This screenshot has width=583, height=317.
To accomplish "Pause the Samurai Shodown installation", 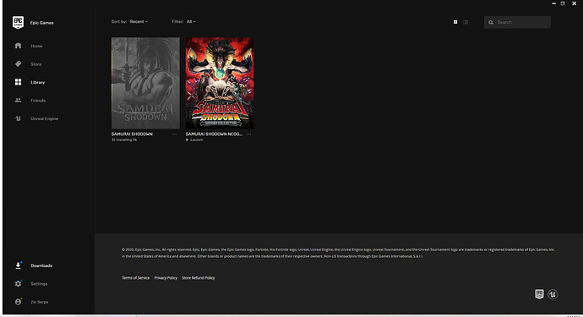I will point(113,139).
